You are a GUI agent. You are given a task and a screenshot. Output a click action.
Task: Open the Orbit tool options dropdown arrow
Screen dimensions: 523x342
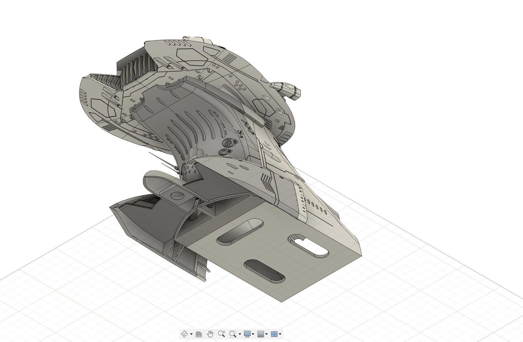pyautogui.click(x=191, y=334)
